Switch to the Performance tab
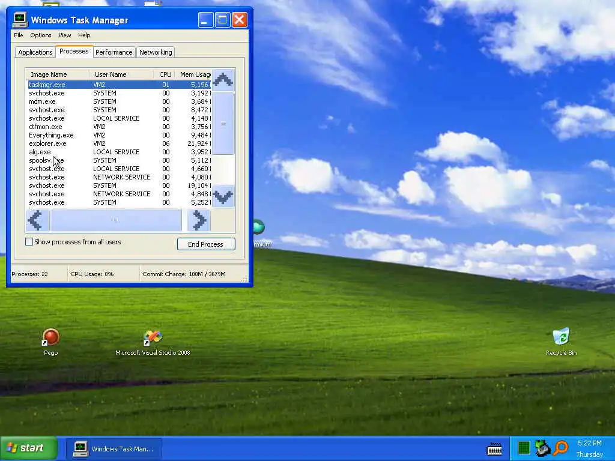Screen dimensions: 615x461 coord(114,52)
